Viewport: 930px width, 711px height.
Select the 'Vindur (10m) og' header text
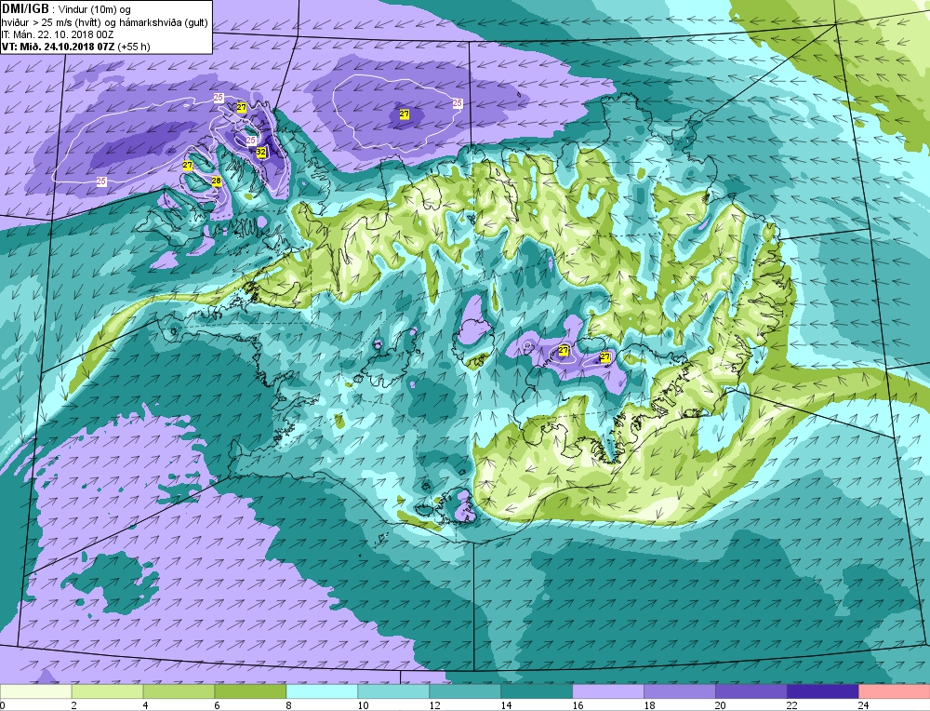(96, 9)
